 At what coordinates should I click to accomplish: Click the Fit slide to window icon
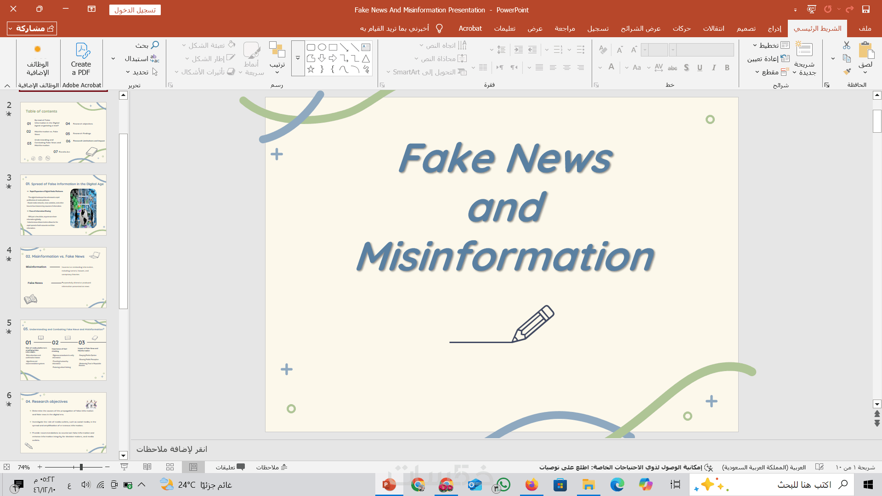click(x=6, y=467)
